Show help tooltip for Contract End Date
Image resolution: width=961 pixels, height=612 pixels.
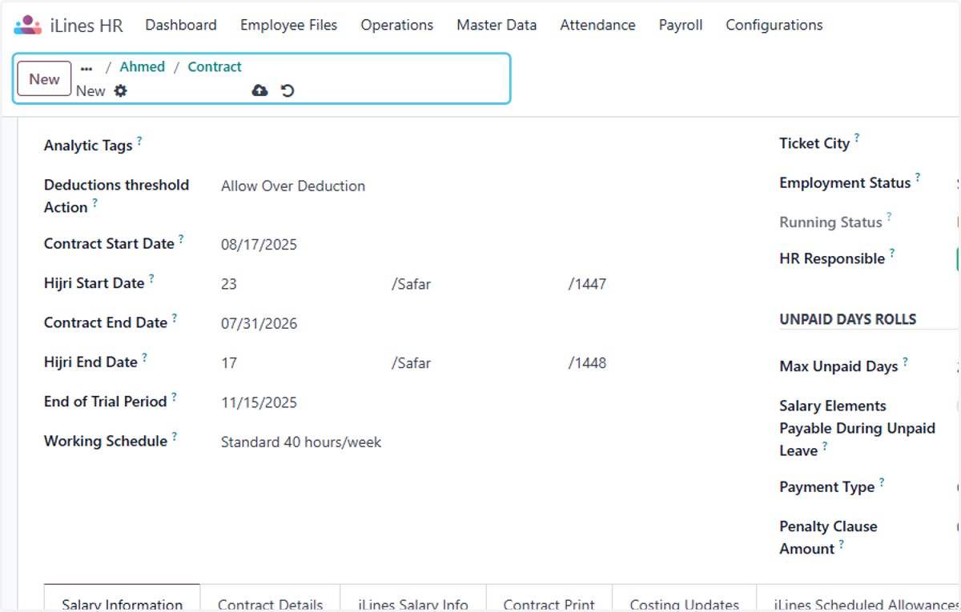point(174,318)
